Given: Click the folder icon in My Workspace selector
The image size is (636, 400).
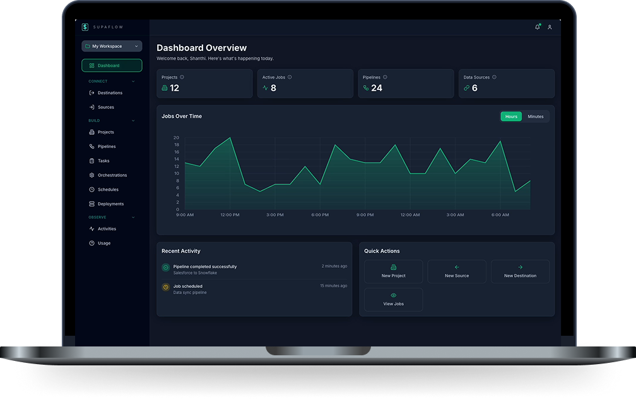Looking at the screenshot, I should point(88,46).
